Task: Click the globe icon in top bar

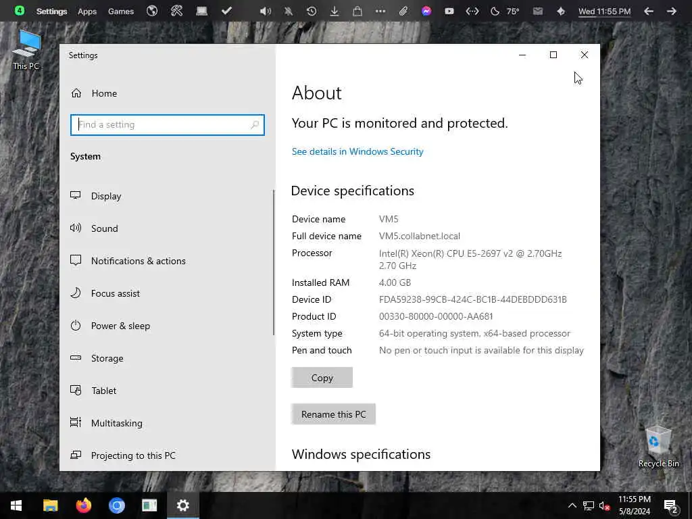Action: (x=152, y=11)
